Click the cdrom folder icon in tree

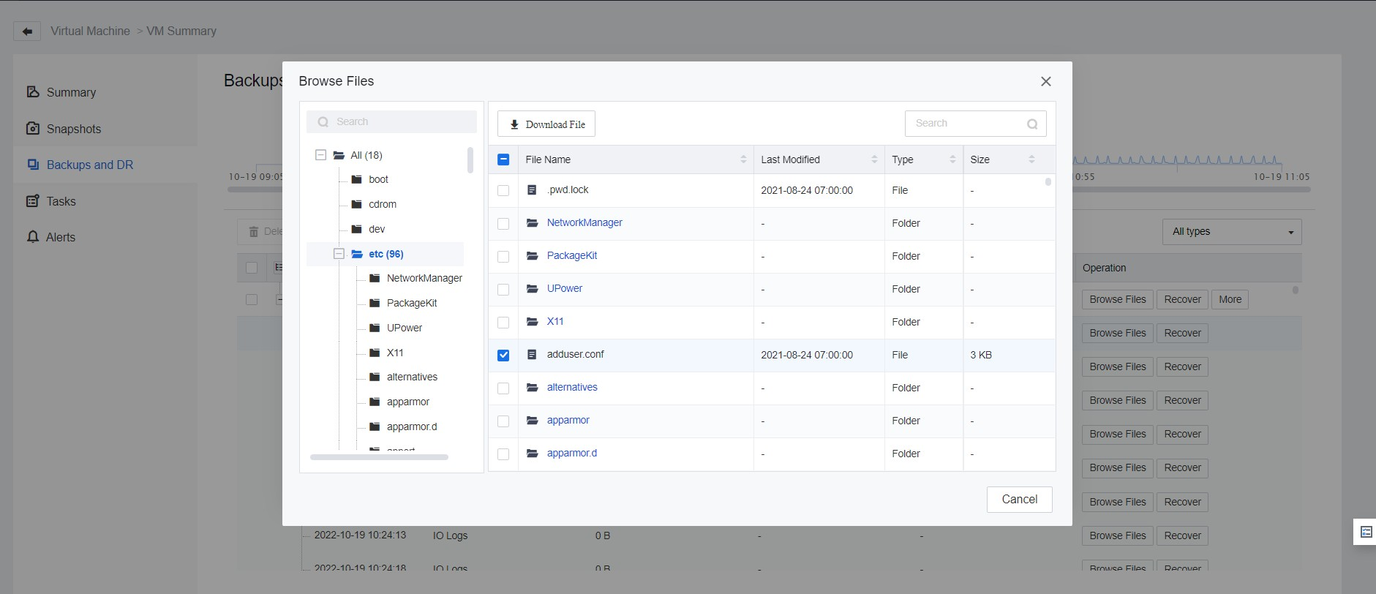pyautogui.click(x=357, y=204)
